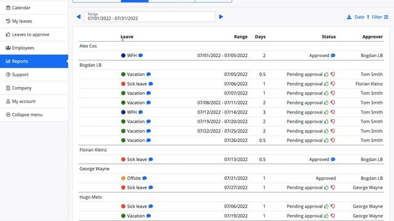This screenshot has width=394, height=221.
Task: Approve Bogdan's 07/05/2022 Vacation
Action: point(326,74)
